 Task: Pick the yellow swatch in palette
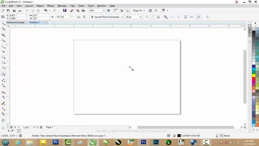point(254,76)
